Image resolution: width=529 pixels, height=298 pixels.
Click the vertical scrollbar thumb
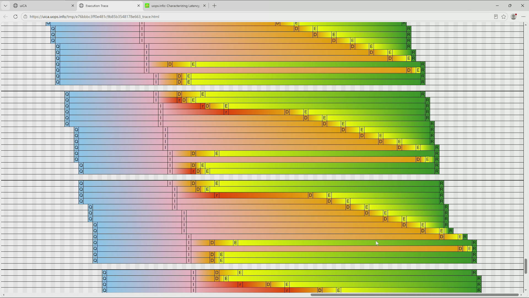[526, 266]
